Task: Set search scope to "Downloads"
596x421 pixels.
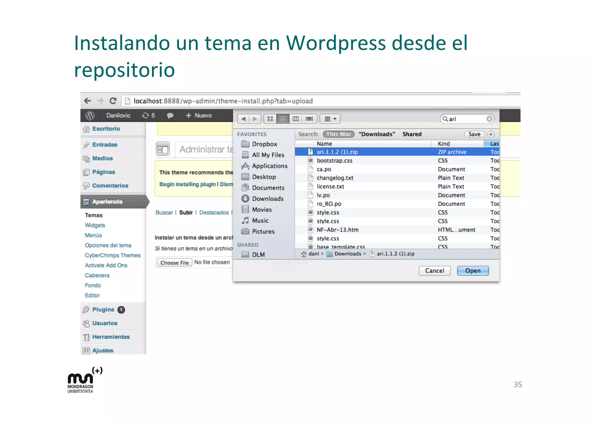Action: click(377, 134)
